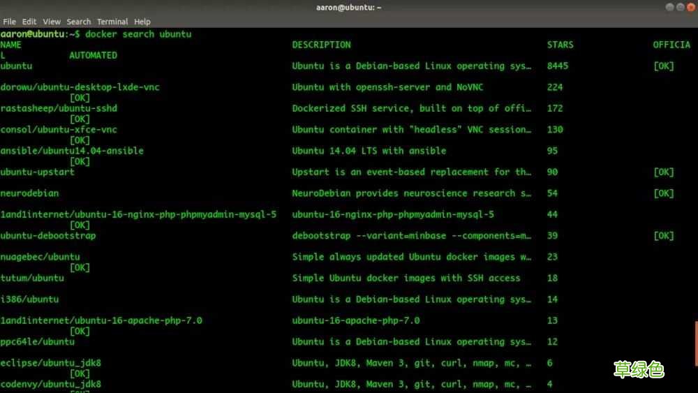Click the image name 'codenvy/ubuntu_jdk8'

click(51, 384)
